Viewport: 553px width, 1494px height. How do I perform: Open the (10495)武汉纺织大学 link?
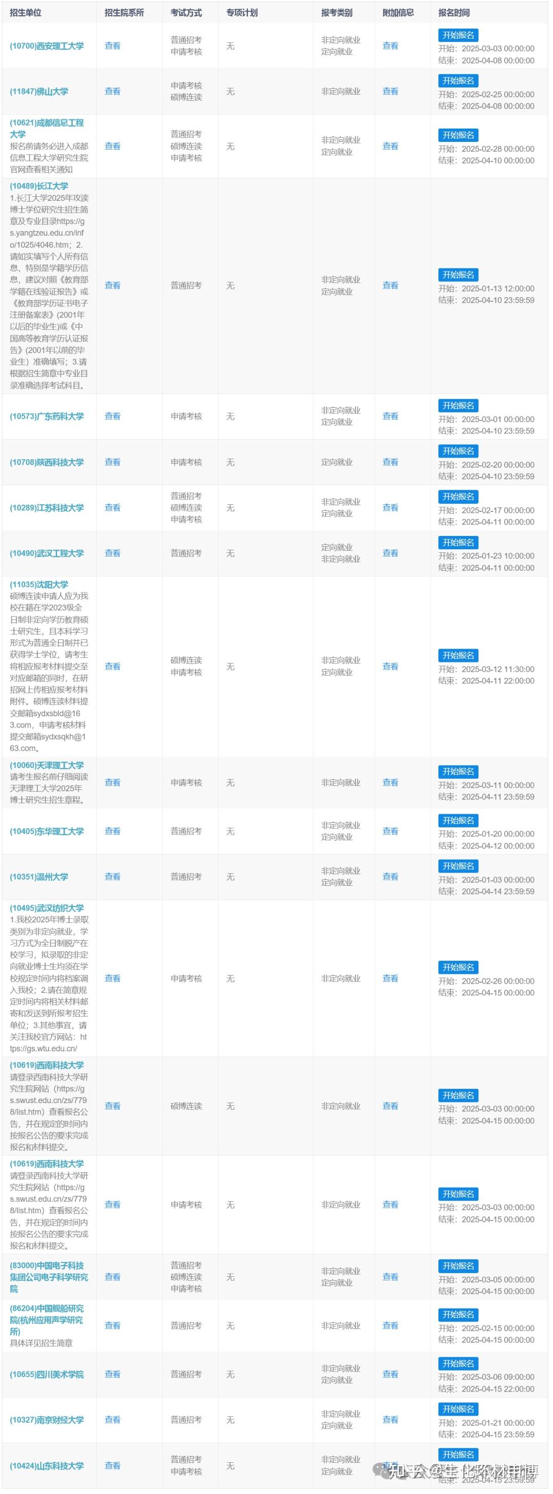pyautogui.click(x=47, y=908)
